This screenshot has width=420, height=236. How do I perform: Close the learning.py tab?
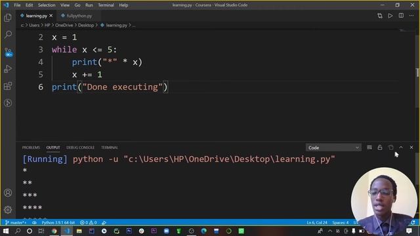51,16
